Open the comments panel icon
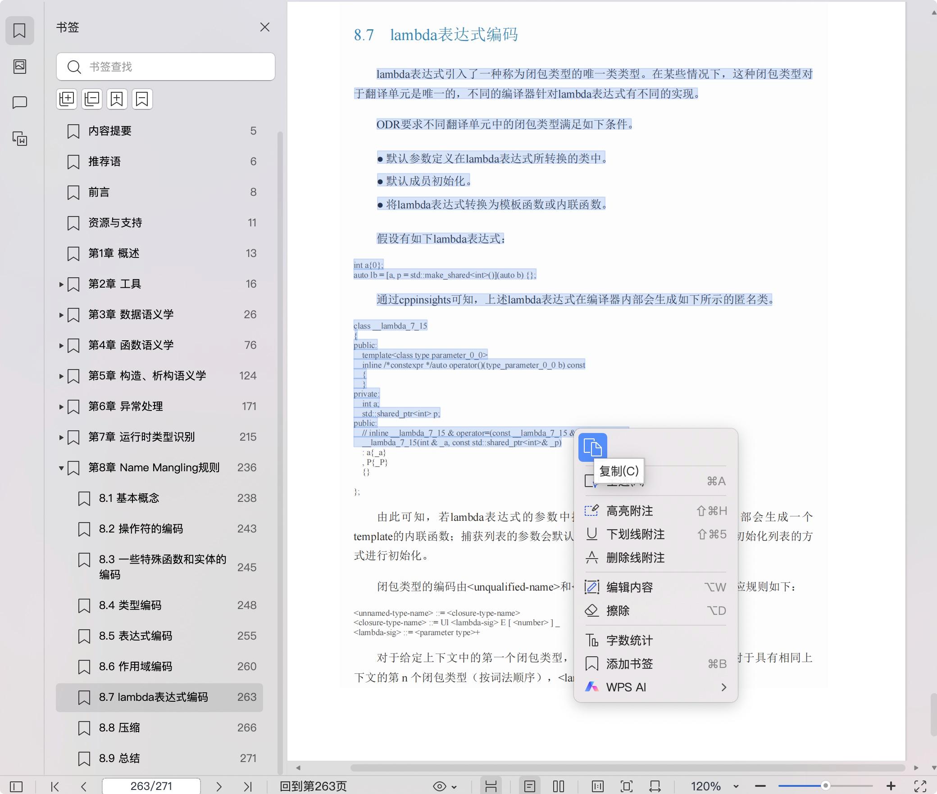Viewport: 937px width, 794px height. [20, 103]
